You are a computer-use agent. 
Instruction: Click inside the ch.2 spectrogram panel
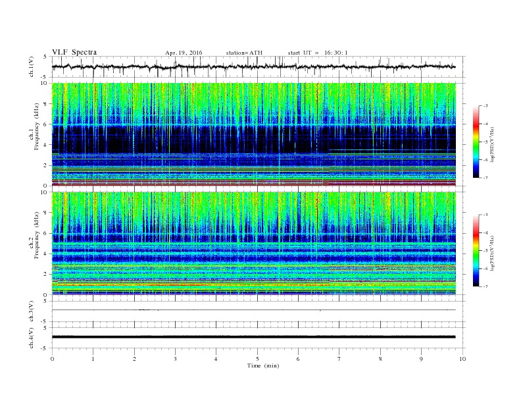pos(254,244)
